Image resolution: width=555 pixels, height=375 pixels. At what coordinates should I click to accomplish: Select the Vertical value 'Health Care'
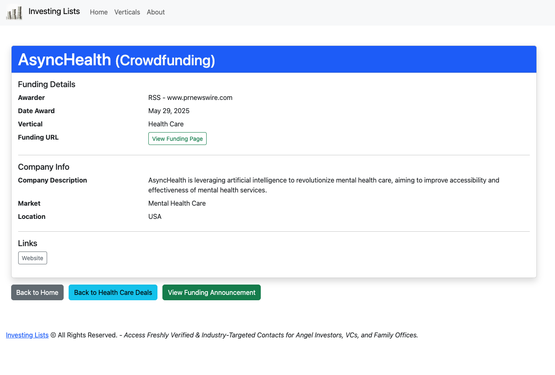pos(166,124)
